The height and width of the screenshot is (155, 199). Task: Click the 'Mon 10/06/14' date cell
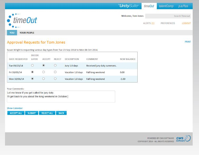click(16, 79)
